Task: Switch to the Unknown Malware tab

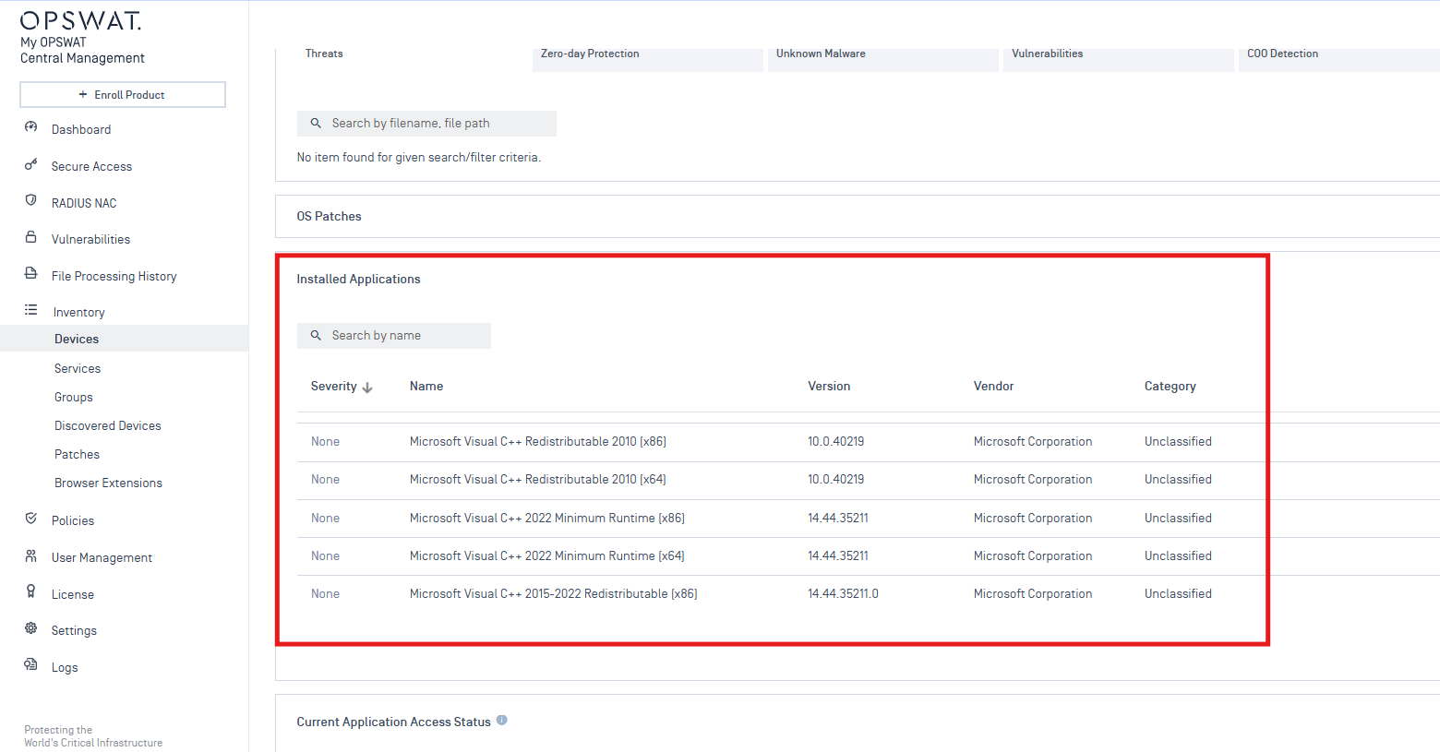Action: coord(821,54)
